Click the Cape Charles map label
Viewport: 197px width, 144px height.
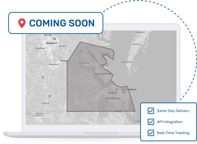[127, 62]
